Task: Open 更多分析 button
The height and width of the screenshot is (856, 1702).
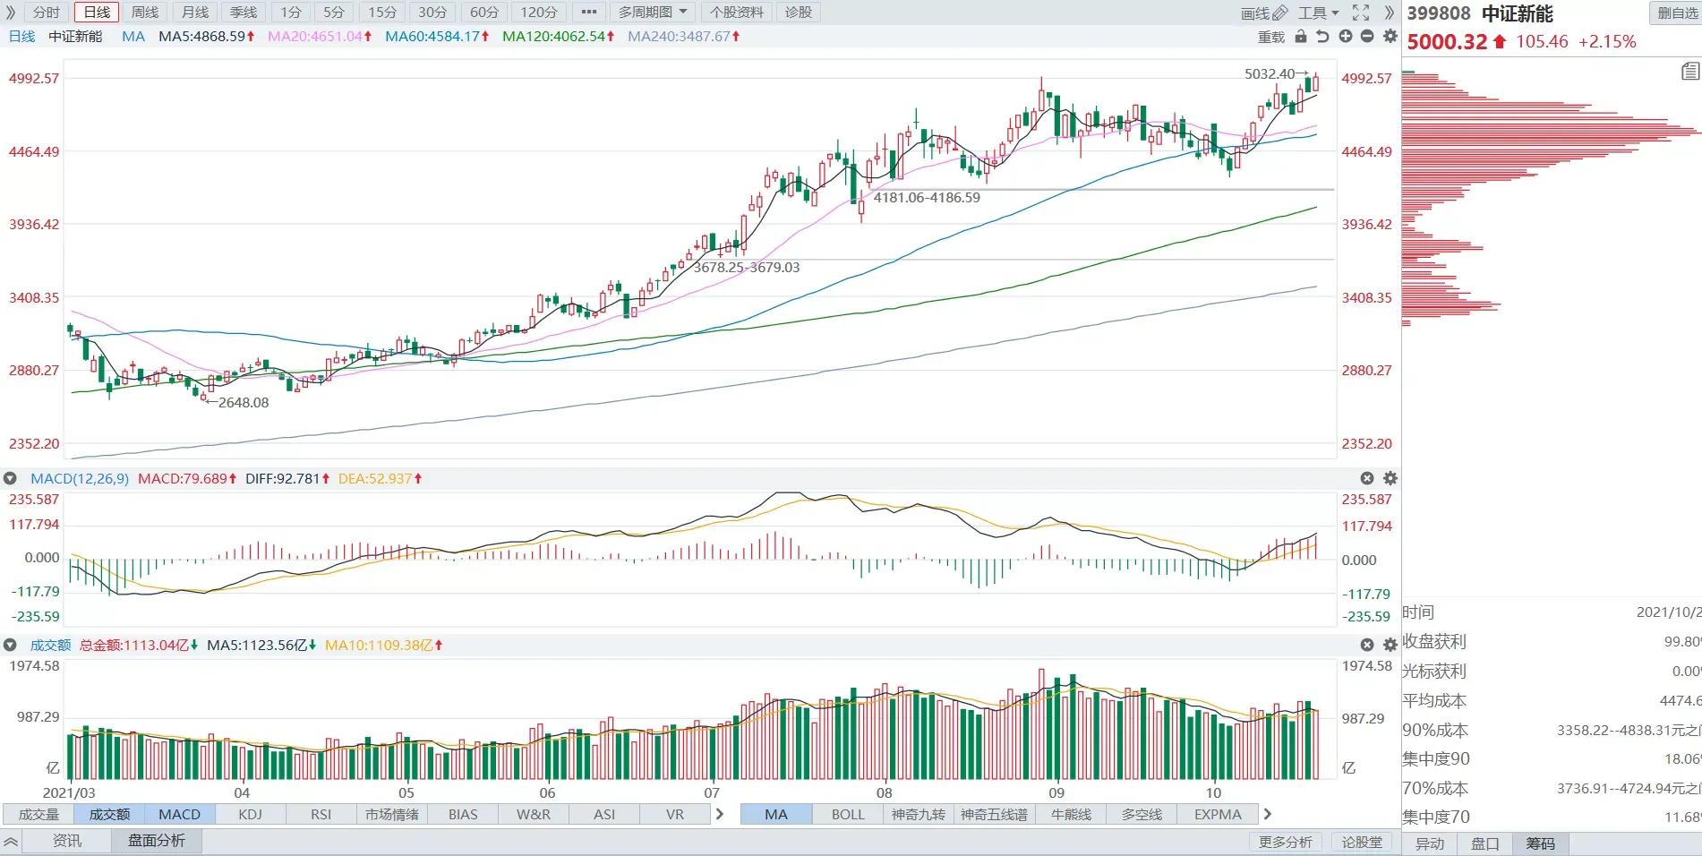Action: 1286,842
